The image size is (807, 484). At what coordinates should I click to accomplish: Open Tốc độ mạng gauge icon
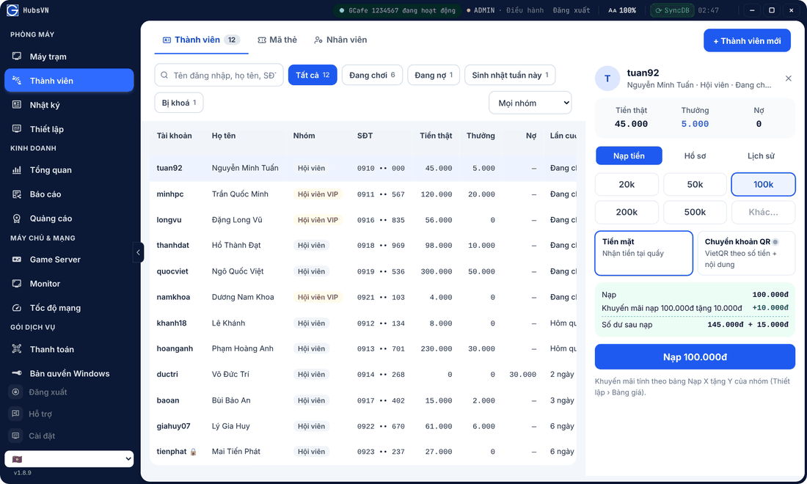[x=16, y=307]
